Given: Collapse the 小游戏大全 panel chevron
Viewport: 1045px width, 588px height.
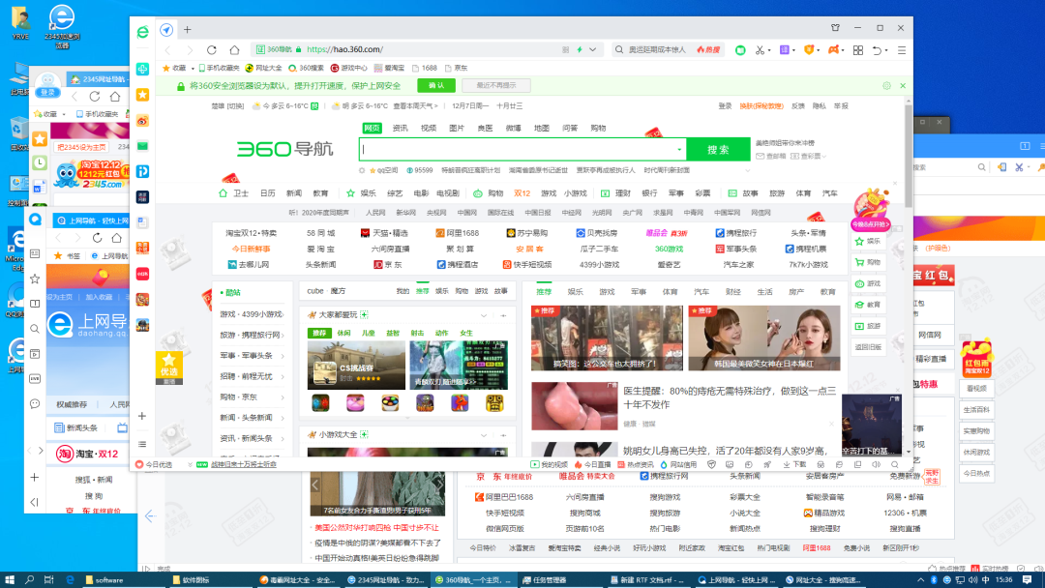Looking at the screenshot, I should pyautogui.click(x=484, y=435).
